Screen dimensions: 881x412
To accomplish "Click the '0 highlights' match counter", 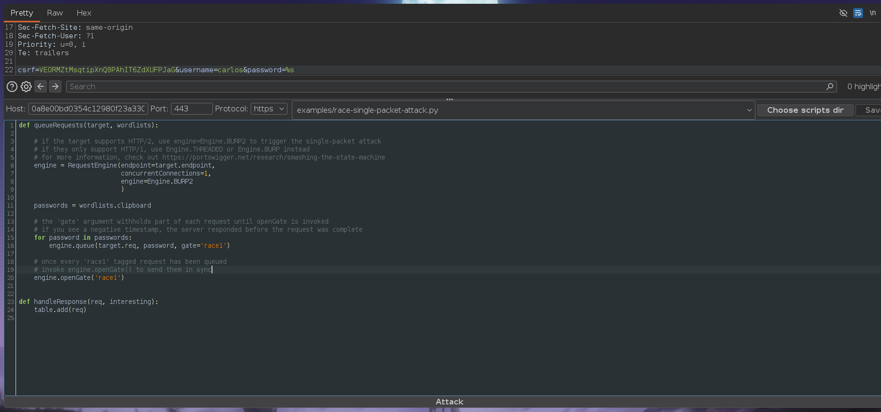I will [x=864, y=86].
